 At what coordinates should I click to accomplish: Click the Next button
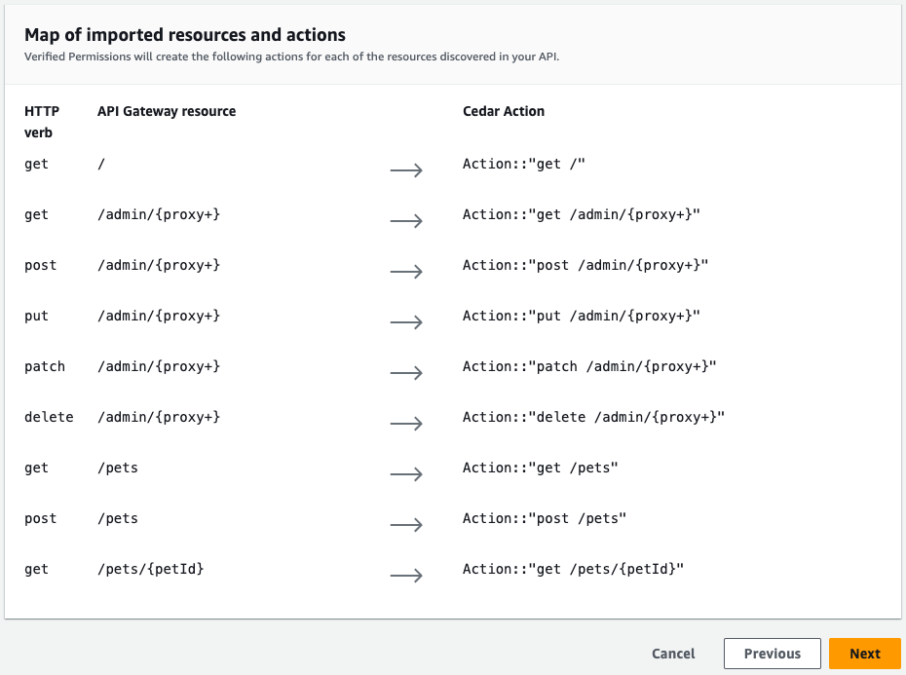tap(864, 654)
